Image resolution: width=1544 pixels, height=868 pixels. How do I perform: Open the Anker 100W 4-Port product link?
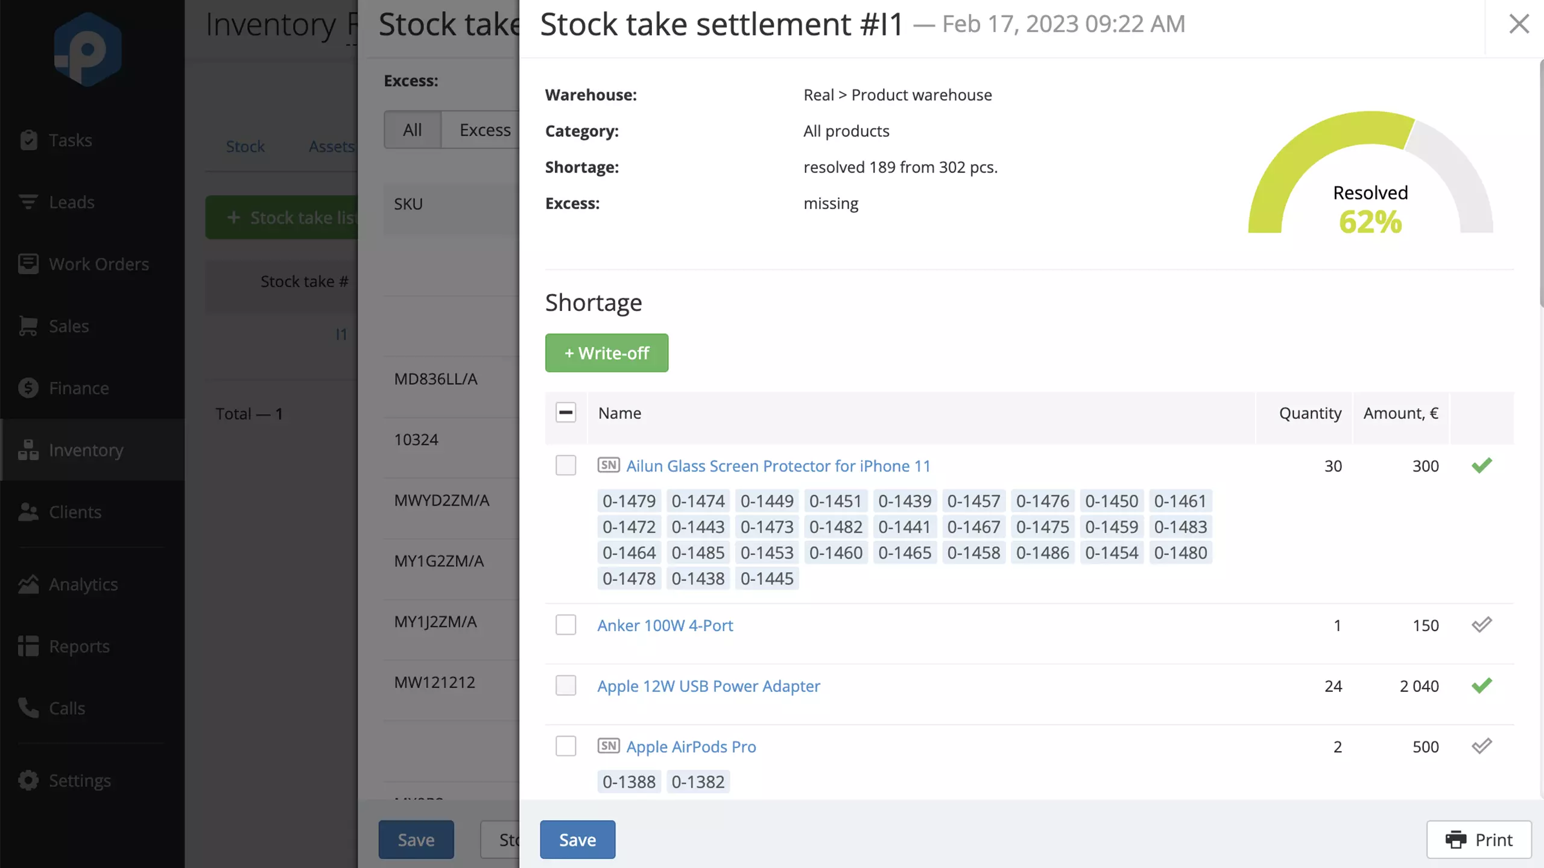pos(665,625)
